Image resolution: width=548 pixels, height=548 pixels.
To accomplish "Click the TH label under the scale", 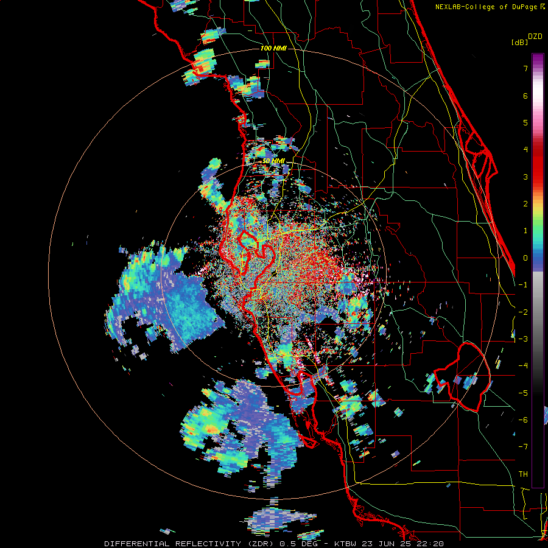I will pyautogui.click(x=523, y=474).
